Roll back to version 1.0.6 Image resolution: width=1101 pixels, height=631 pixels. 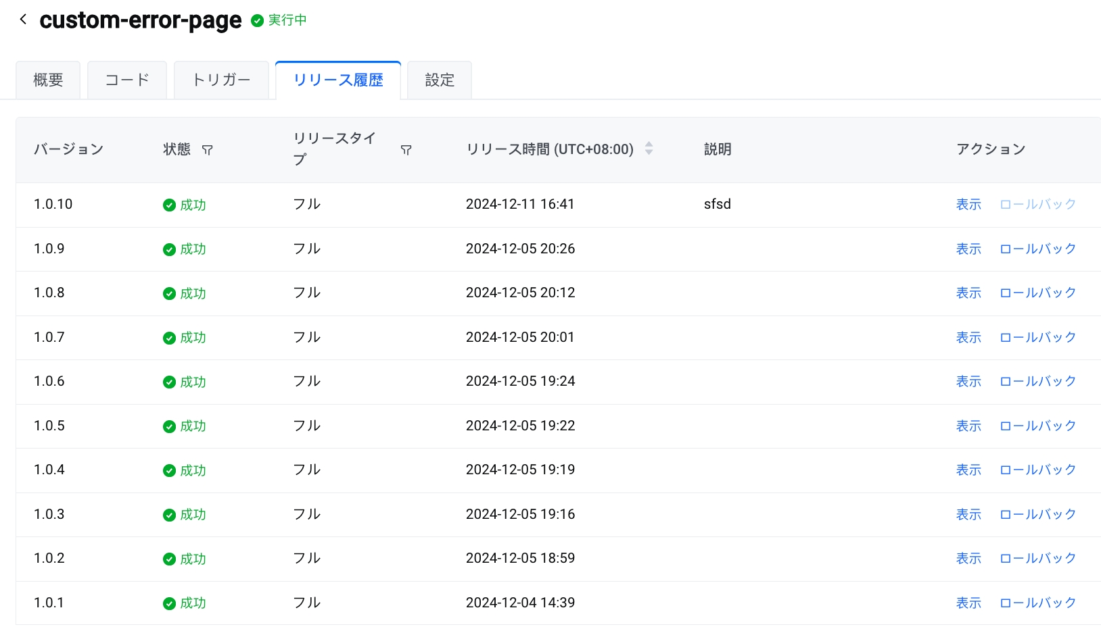pyautogui.click(x=1038, y=382)
